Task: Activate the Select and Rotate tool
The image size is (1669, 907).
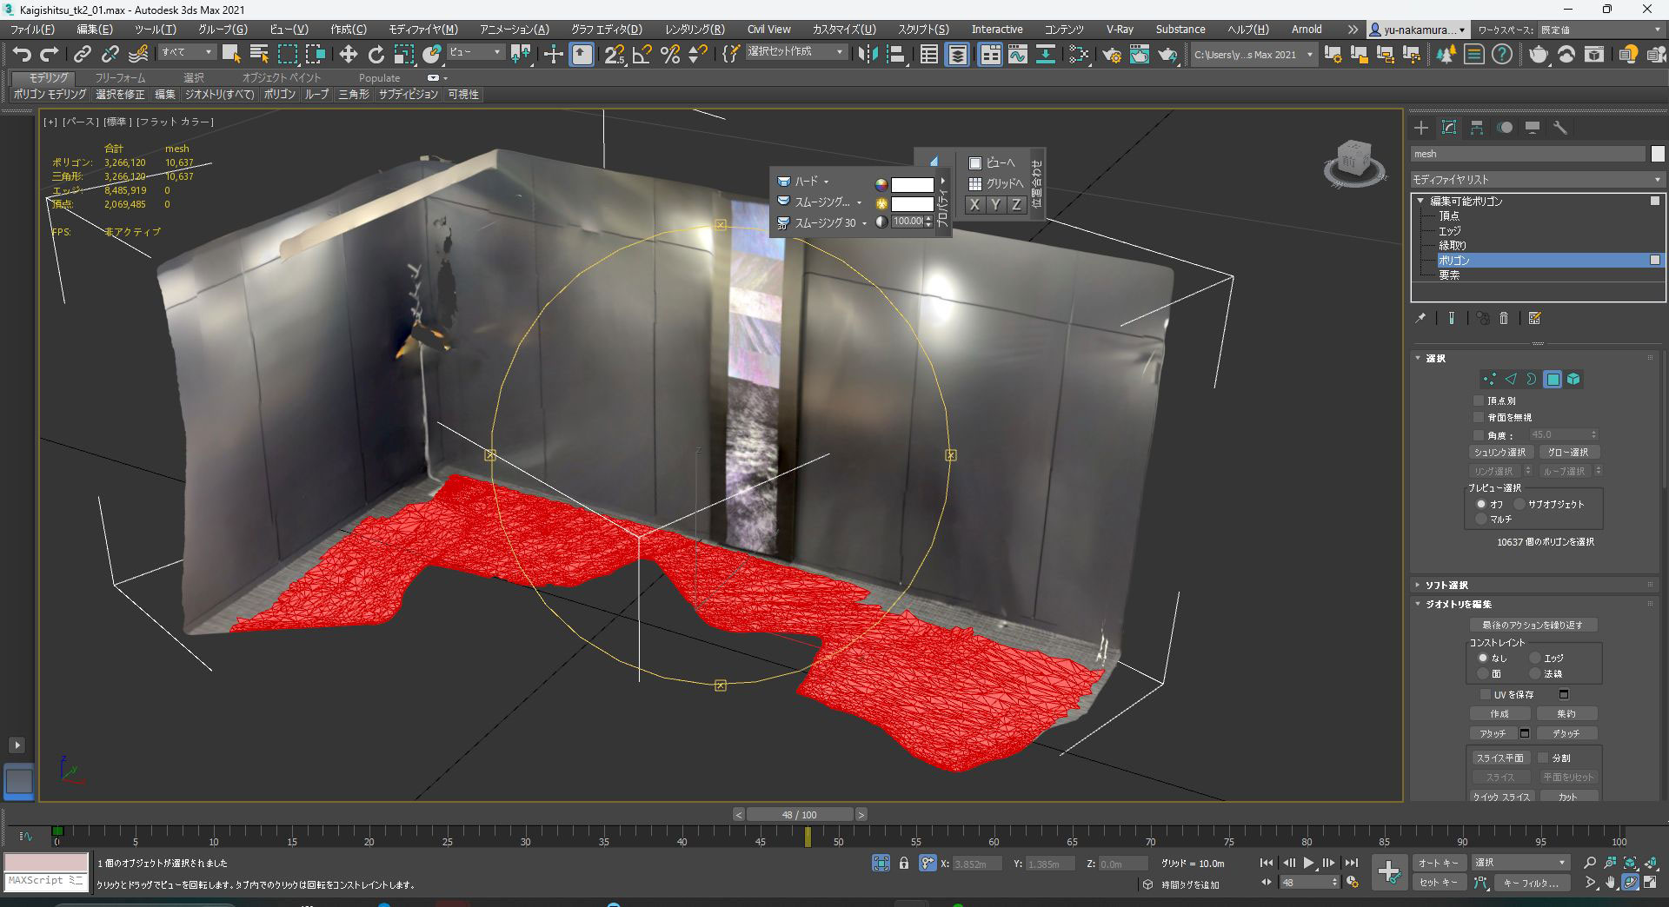Action: tap(376, 55)
